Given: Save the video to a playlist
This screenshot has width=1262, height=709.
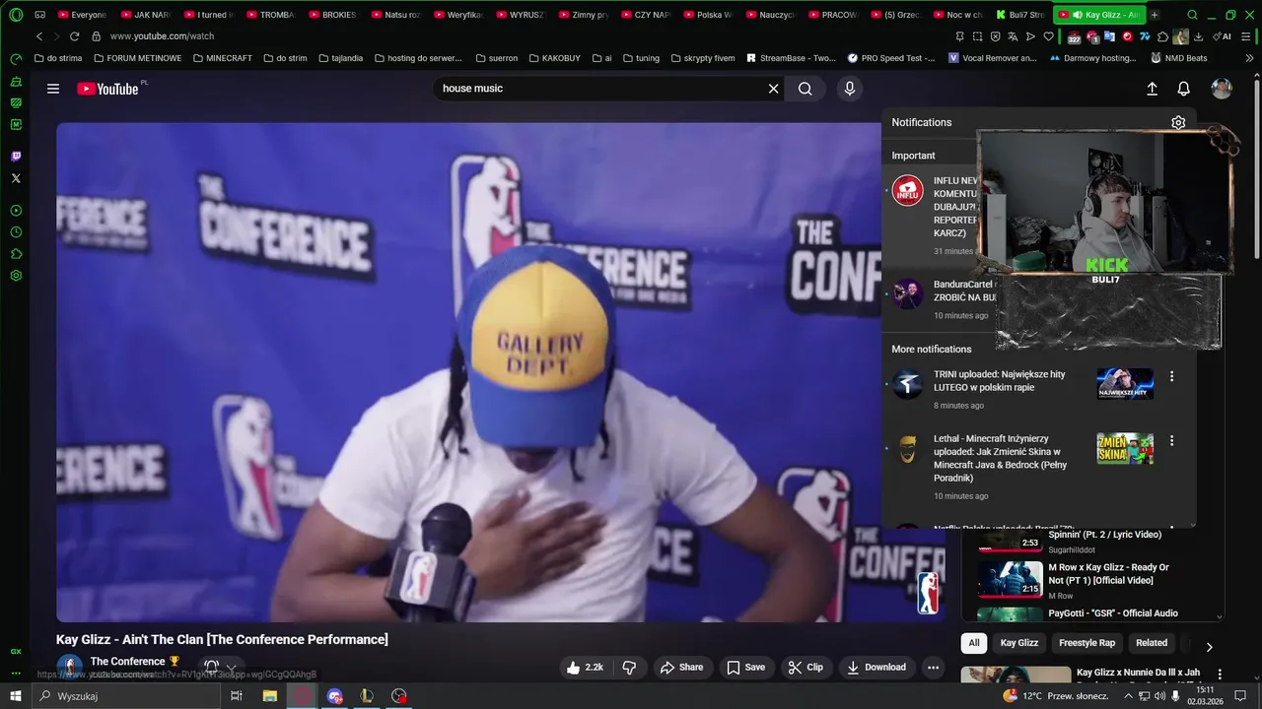Looking at the screenshot, I should click(x=746, y=668).
